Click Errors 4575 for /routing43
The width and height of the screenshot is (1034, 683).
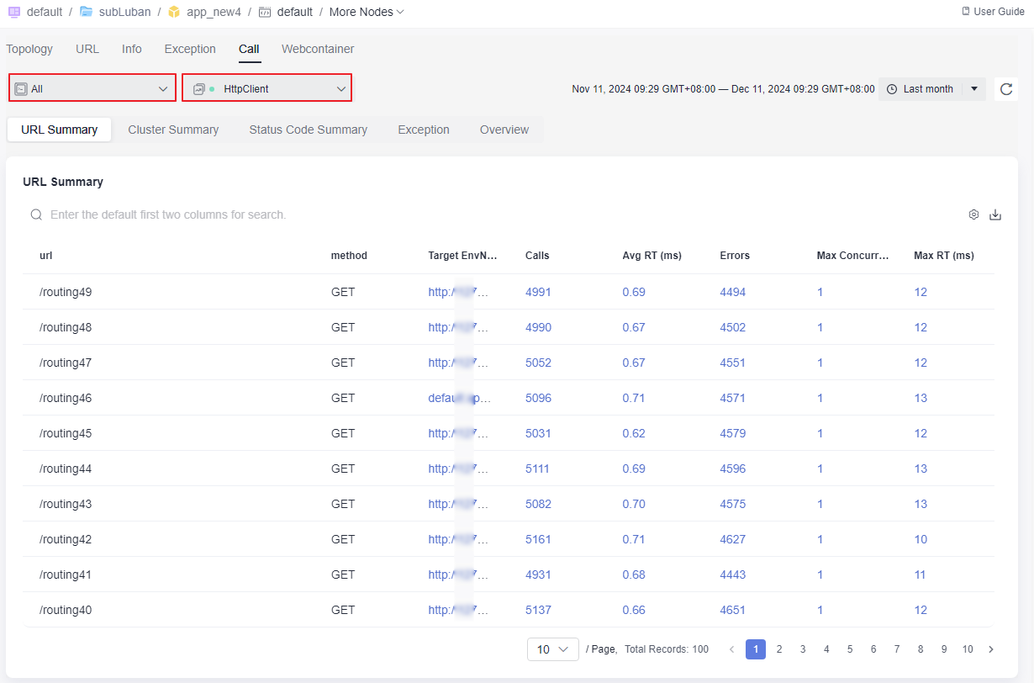coord(733,504)
